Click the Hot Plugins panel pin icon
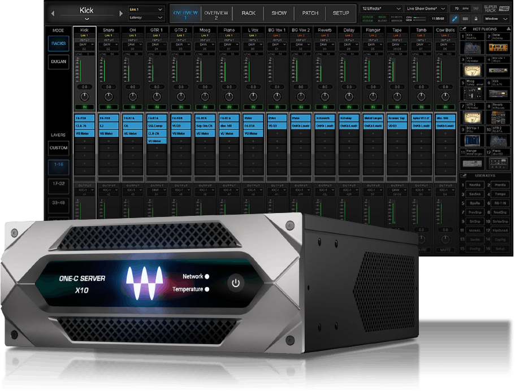Viewport: 515px width, 391px height. click(x=463, y=29)
